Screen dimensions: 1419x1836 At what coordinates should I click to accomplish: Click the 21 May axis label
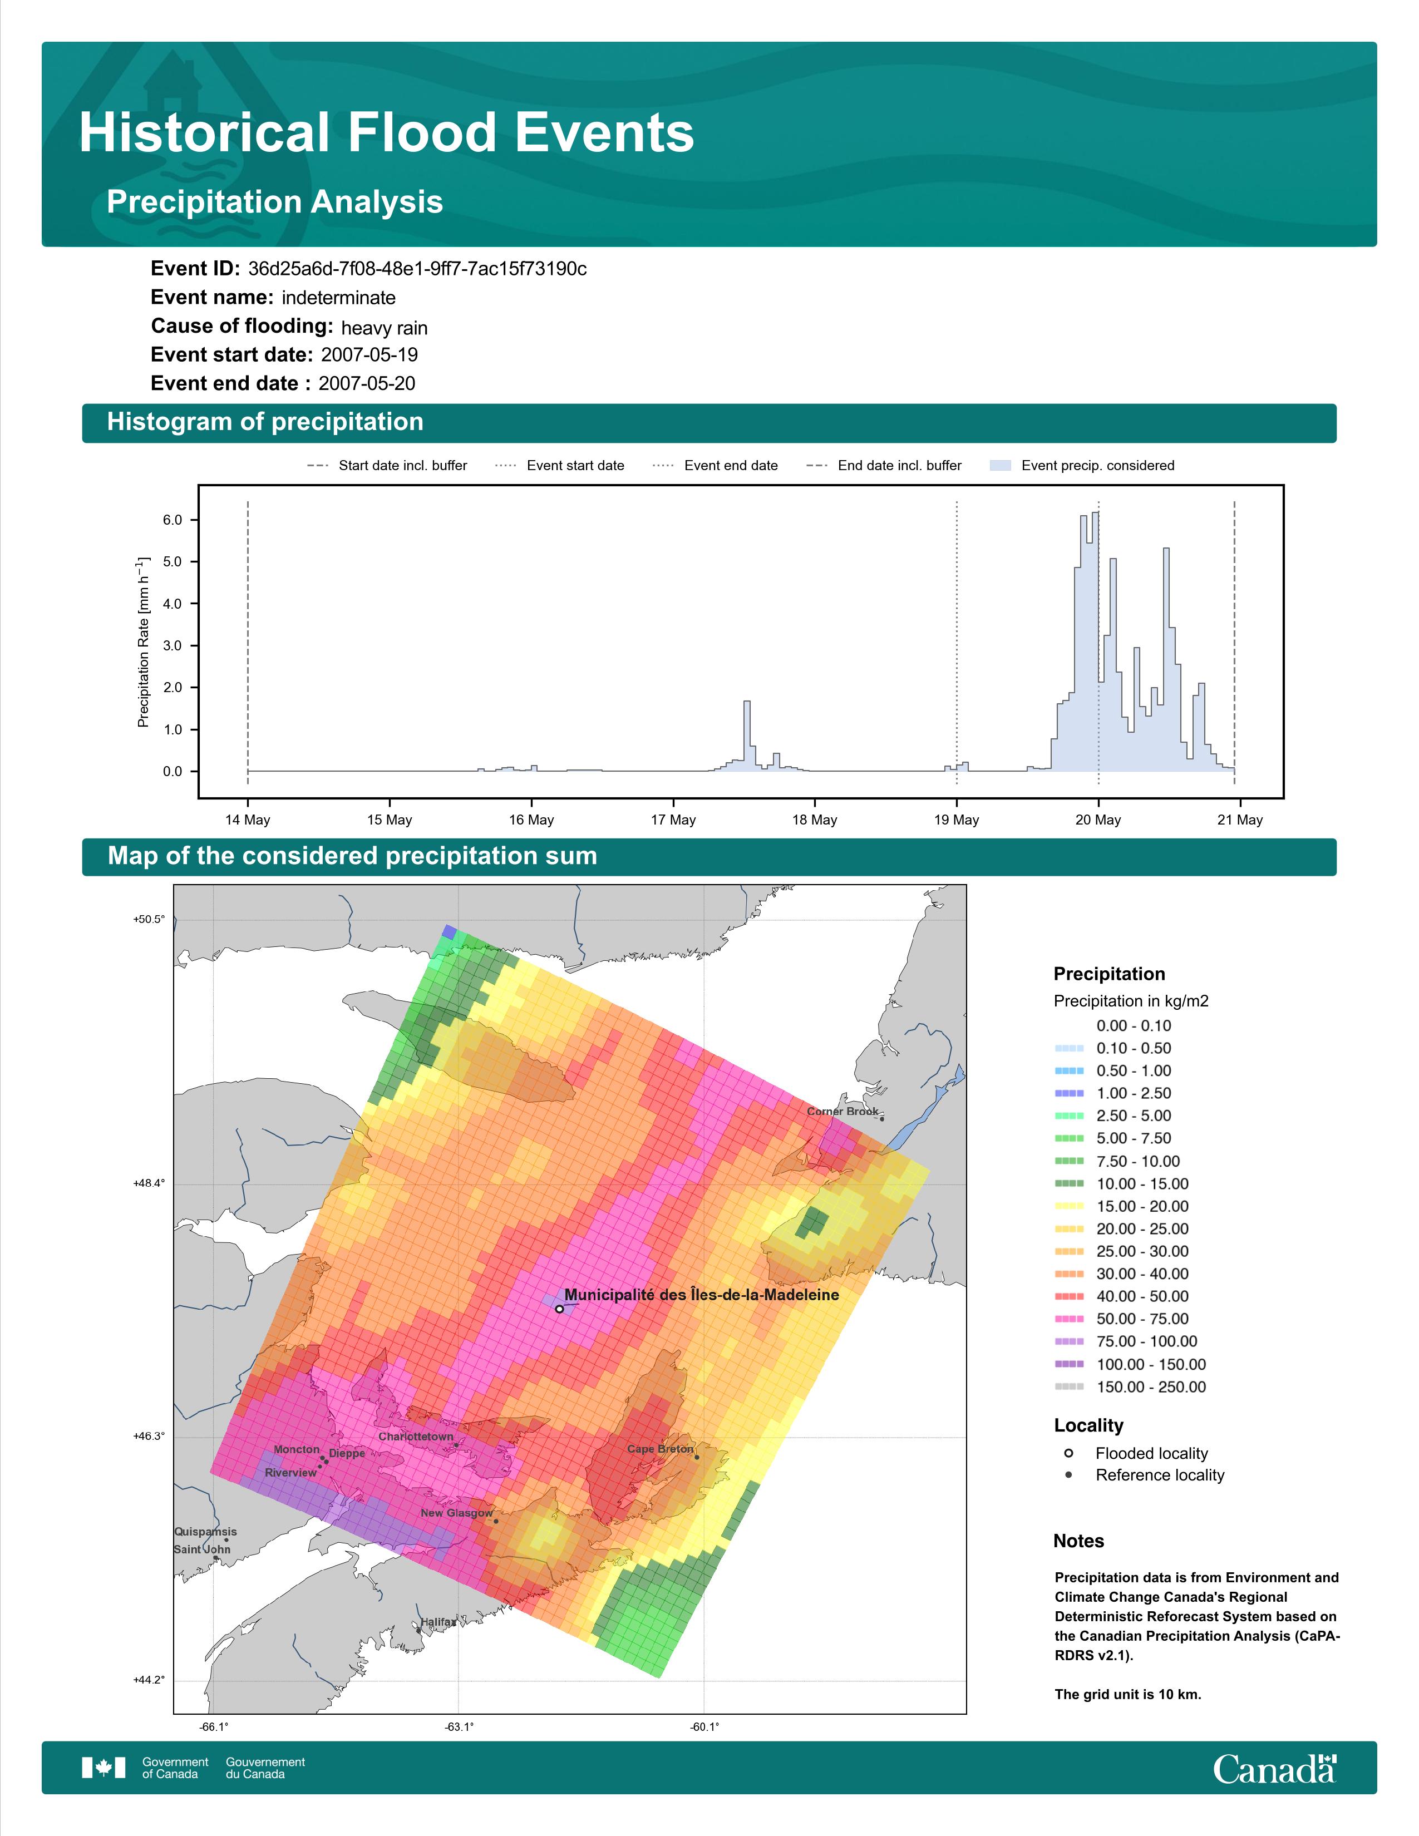tap(1240, 820)
